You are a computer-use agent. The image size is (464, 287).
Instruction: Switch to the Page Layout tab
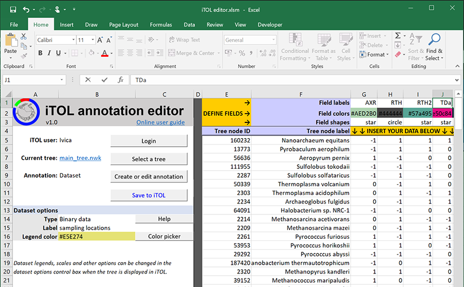click(x=123, y=24)
